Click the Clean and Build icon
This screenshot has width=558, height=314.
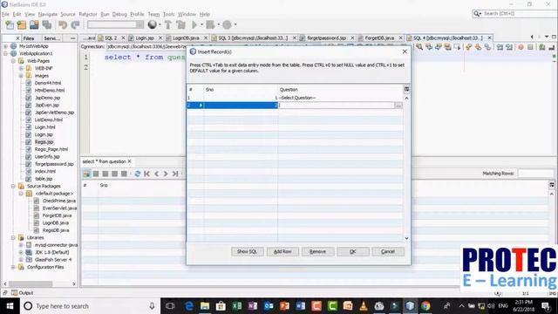[180, 24]
